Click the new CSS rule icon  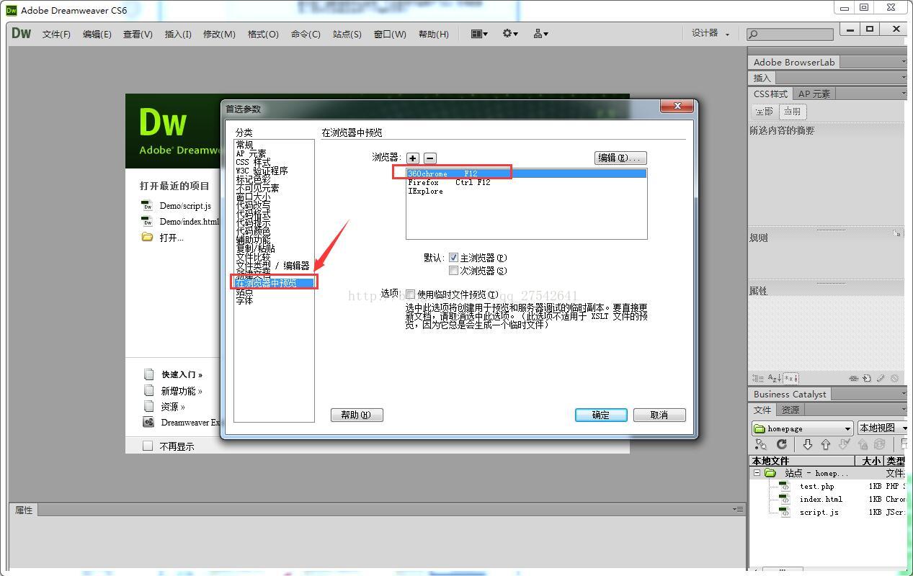pyautogui.click(x=867, y=378)
